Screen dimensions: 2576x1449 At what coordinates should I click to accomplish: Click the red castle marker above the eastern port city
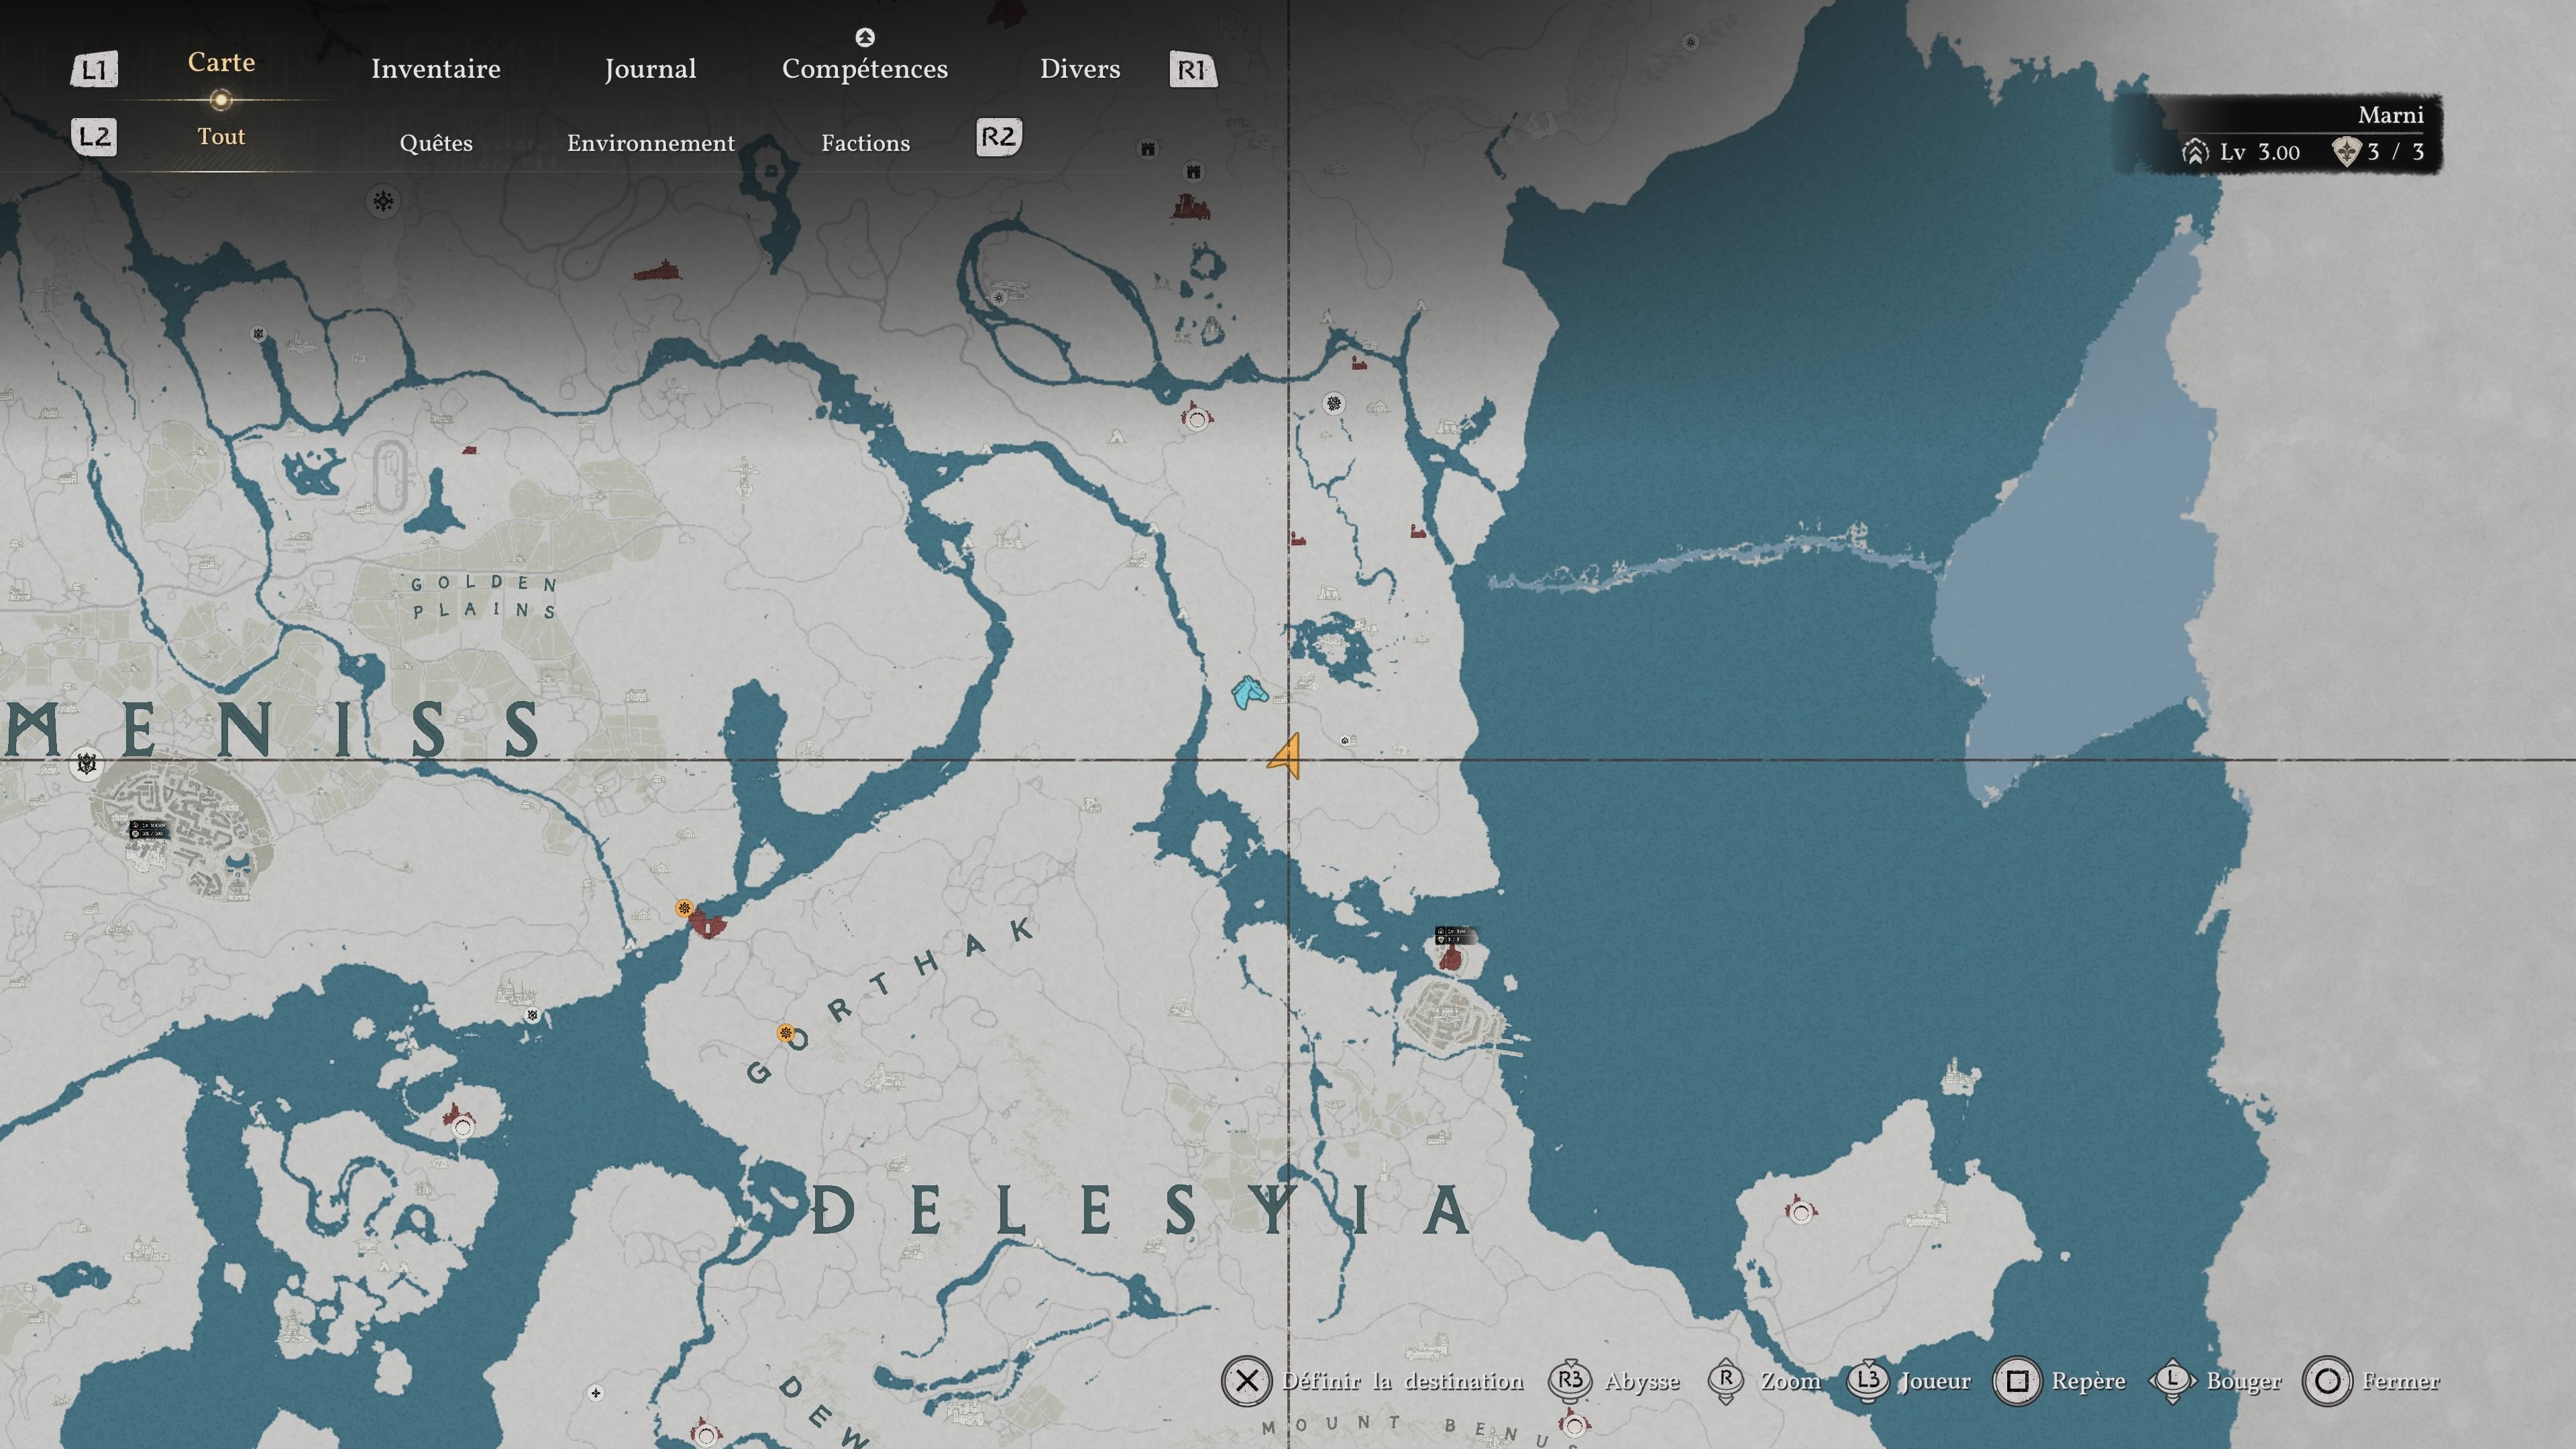[1450, 957]
